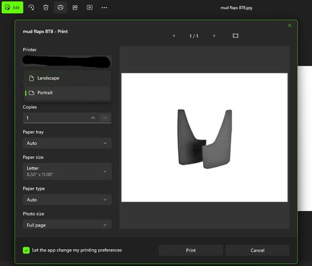Increase copies with the up arrow
This screenshot has width=312, height=266.
coord(93,118)
